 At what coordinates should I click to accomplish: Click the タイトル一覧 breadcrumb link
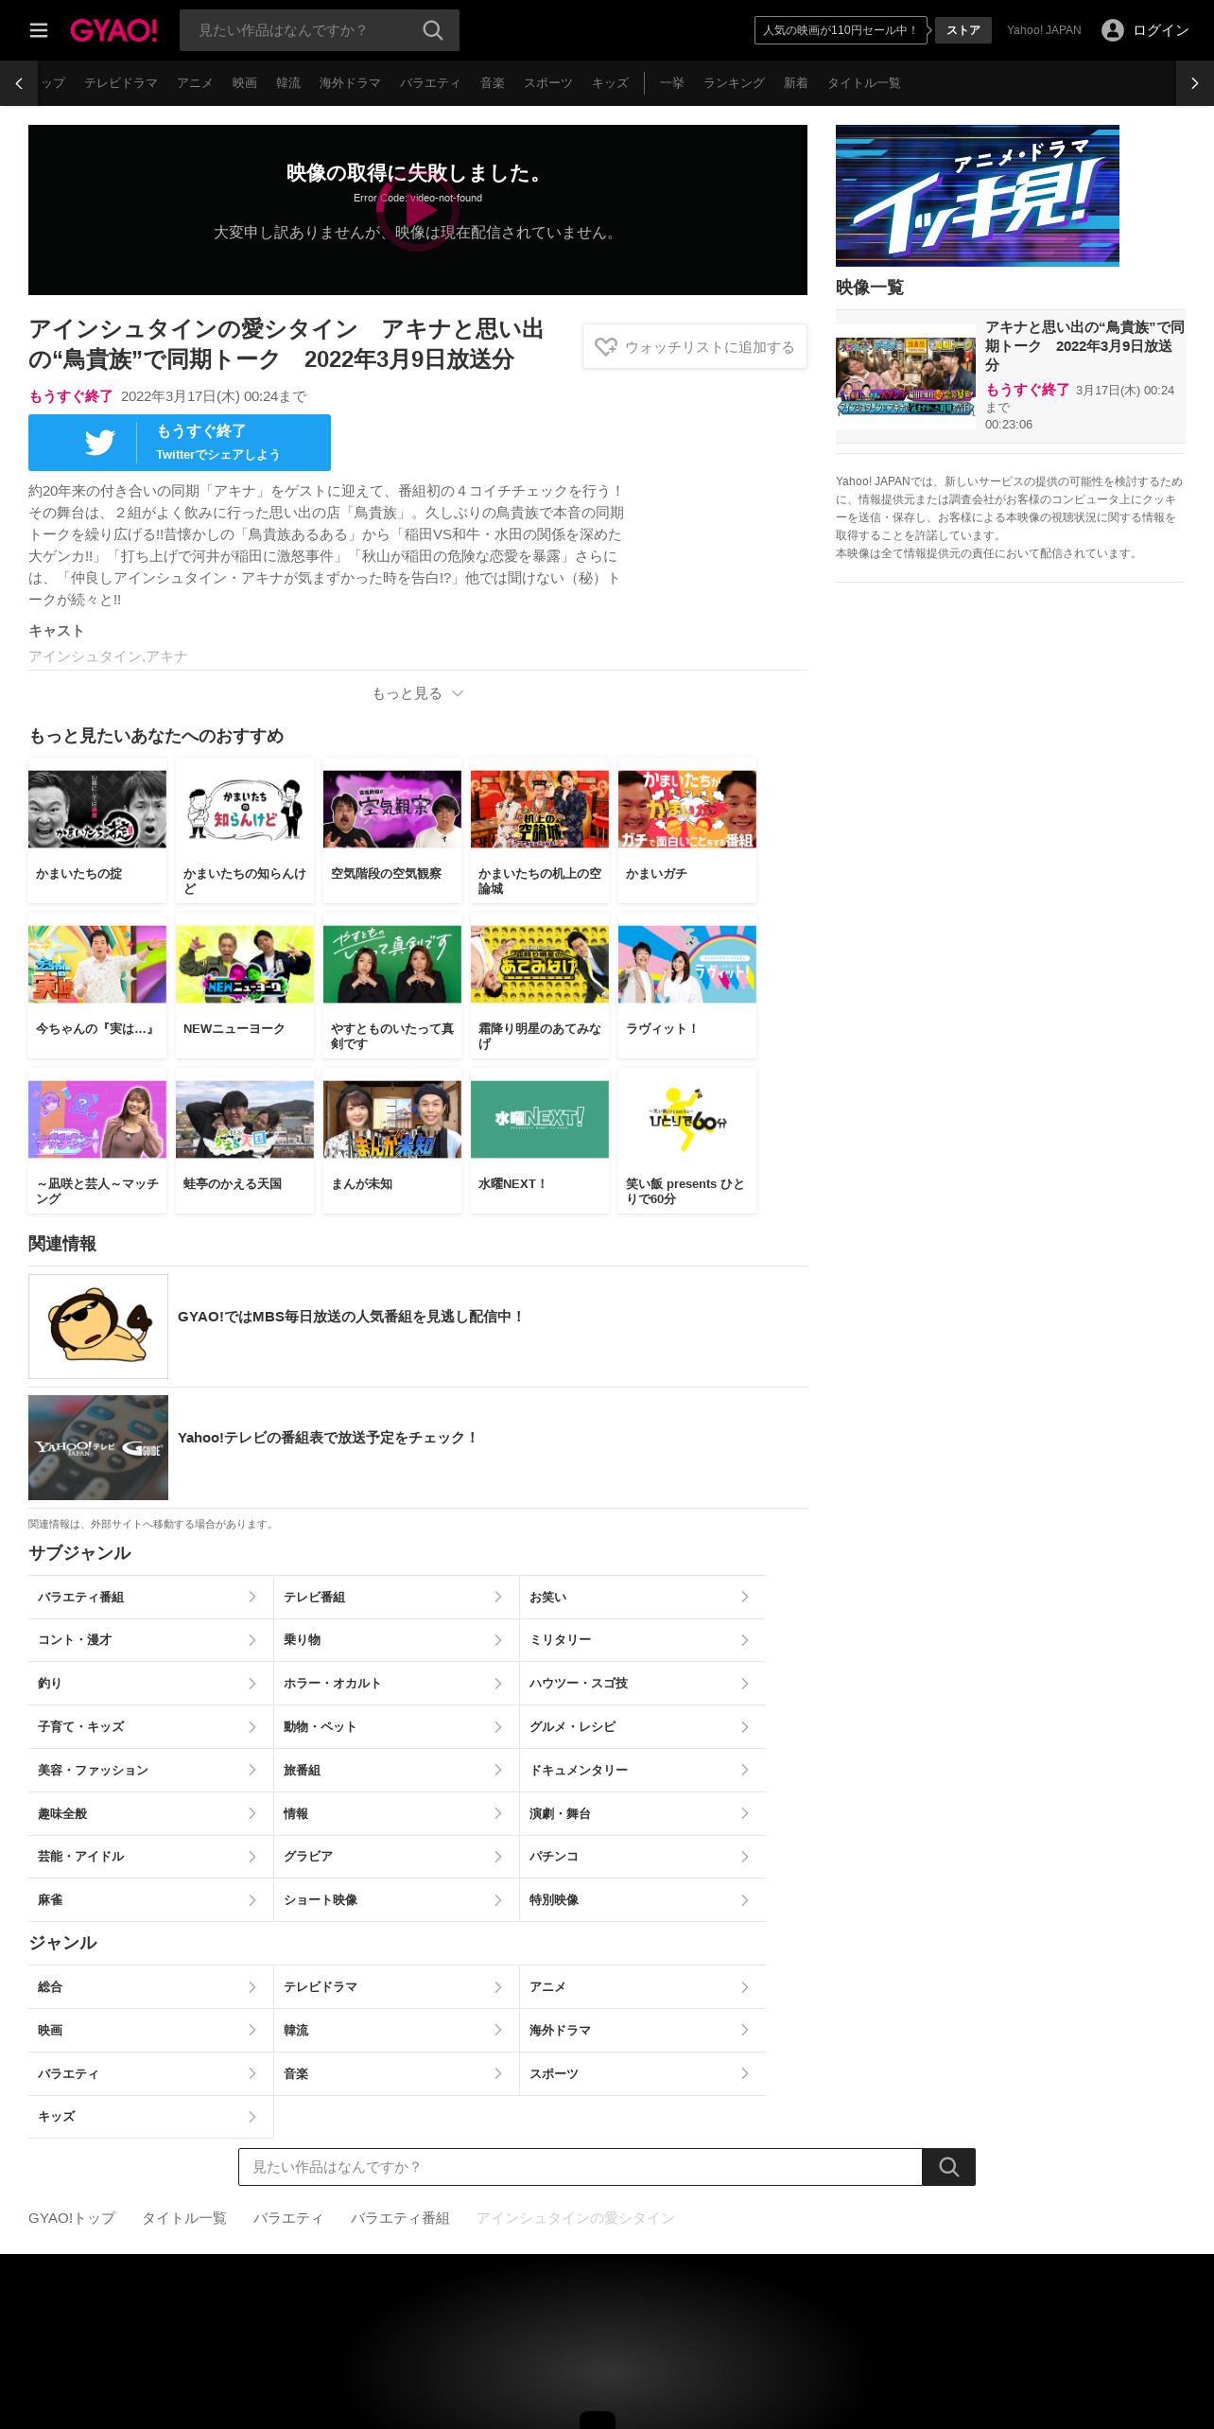pyautogui.click(x=184, y=2218)
